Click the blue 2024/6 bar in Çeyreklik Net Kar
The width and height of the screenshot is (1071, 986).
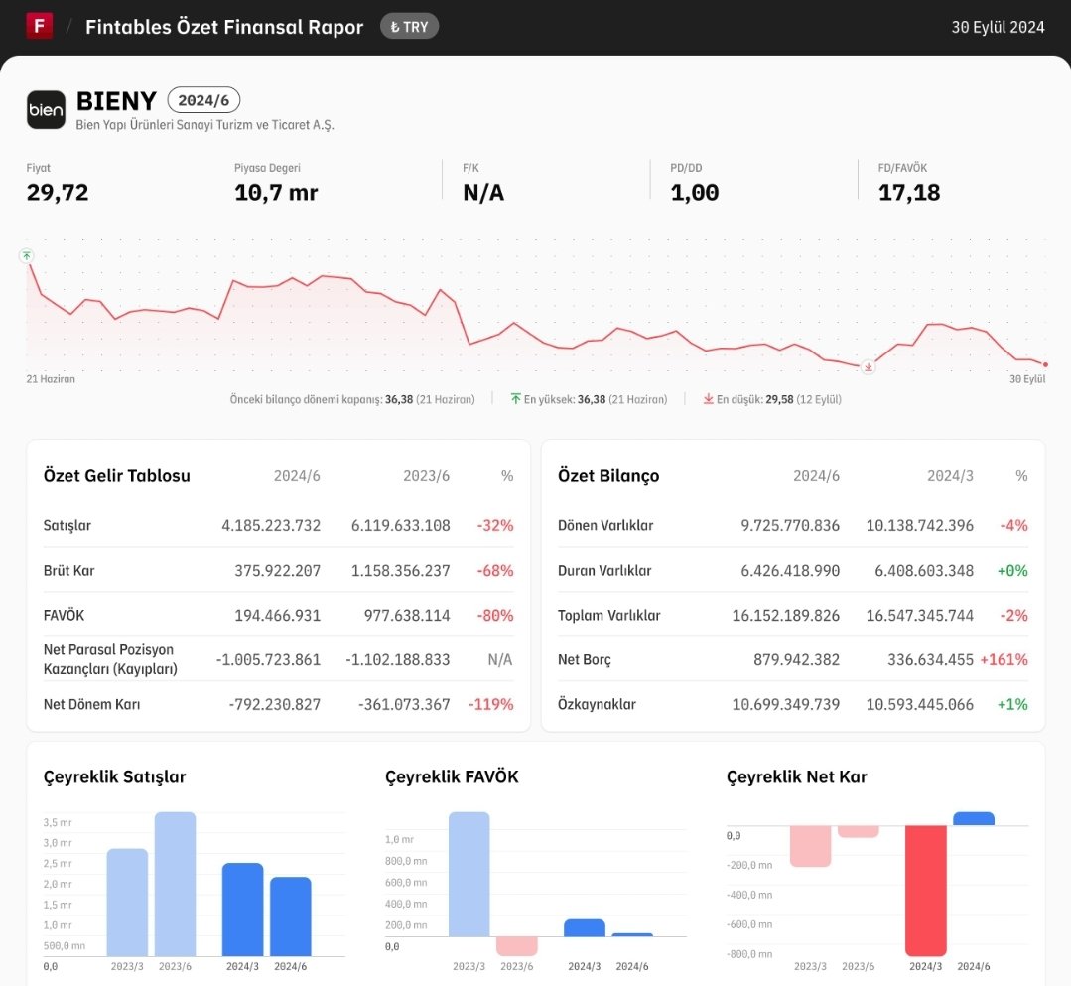974,818
